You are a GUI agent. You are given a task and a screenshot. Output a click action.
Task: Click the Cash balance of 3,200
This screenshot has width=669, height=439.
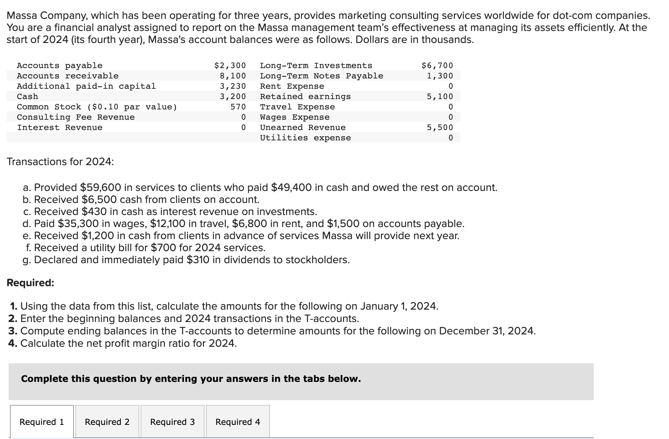coord(233,96)
